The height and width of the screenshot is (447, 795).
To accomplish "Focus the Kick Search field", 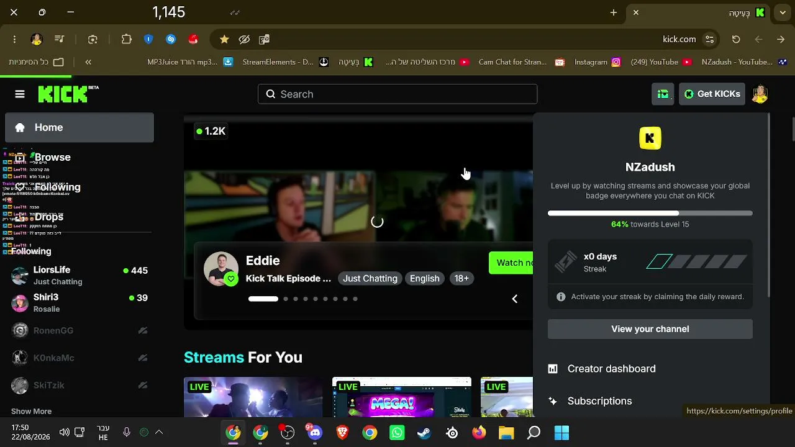I will point(397,94).
